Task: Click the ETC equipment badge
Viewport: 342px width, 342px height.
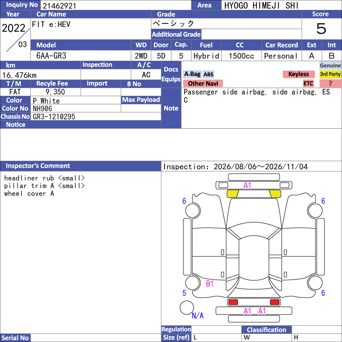Action: (308, 83)
